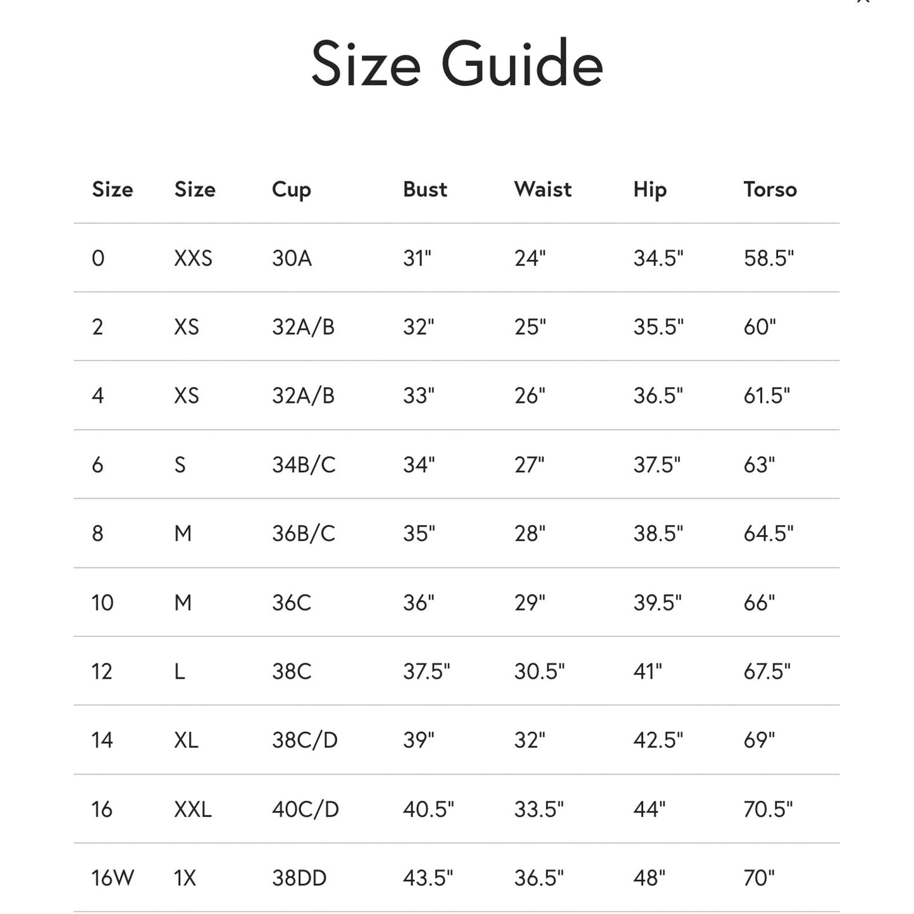Select the XXS size cell

[193, 258]
